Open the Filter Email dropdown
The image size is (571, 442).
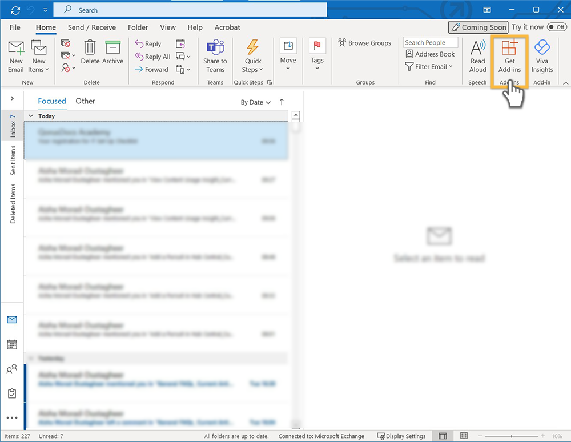(x=429, y=67)
